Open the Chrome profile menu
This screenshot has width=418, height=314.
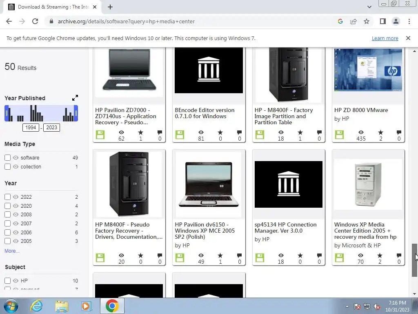396,21
